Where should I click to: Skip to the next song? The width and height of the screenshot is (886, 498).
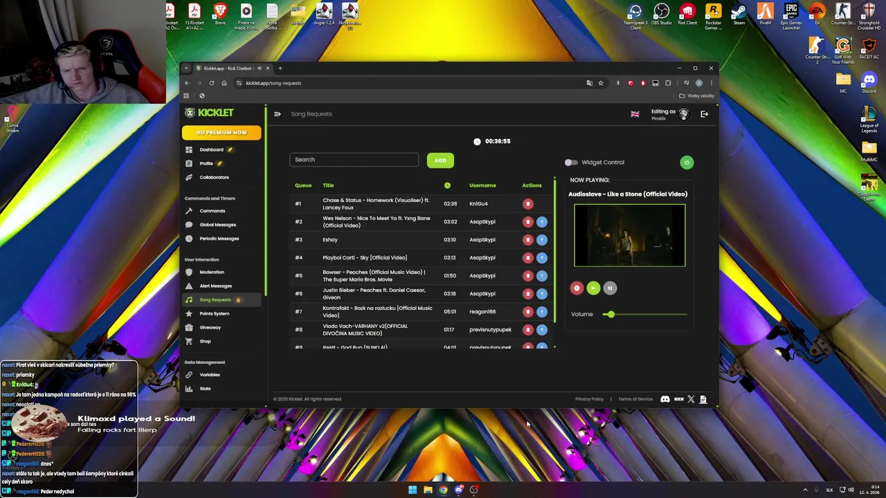coord(593,288)
